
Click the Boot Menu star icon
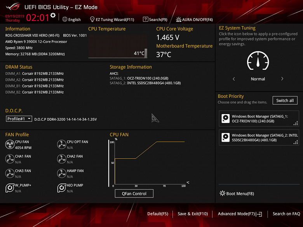223,193
